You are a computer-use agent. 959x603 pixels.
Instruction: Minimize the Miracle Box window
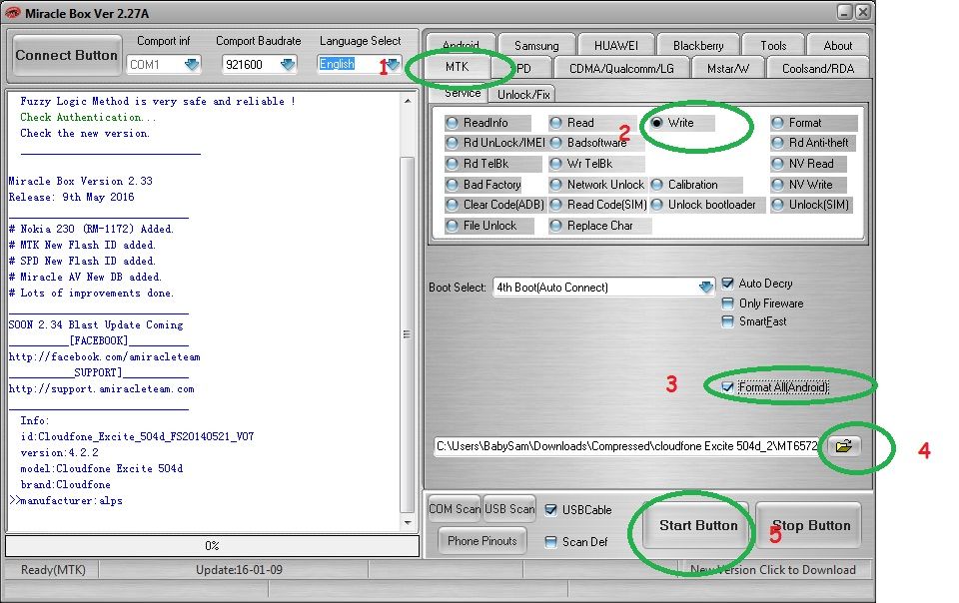[x=845, y=12]
